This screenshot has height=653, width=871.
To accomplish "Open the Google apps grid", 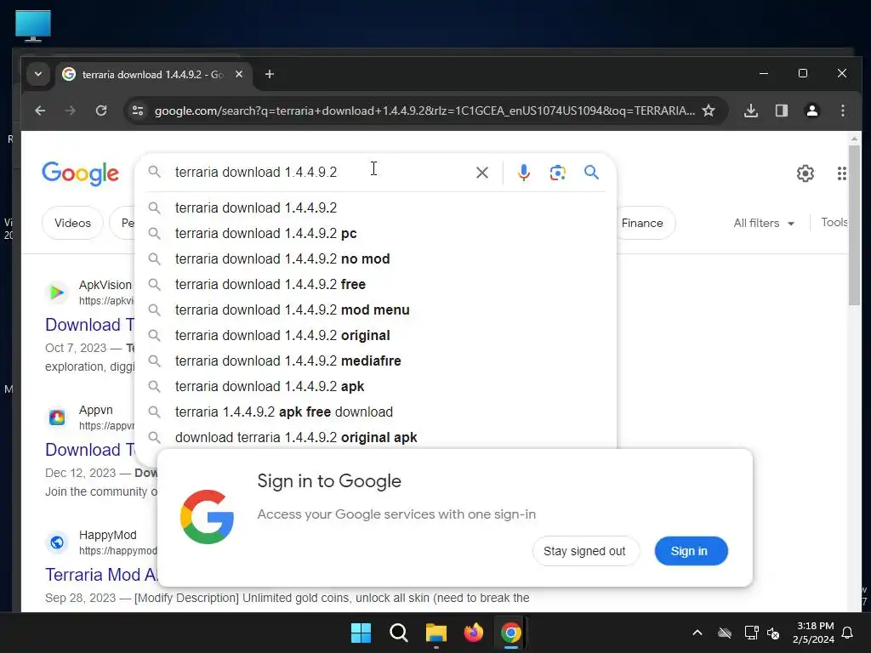I will 841,173.
